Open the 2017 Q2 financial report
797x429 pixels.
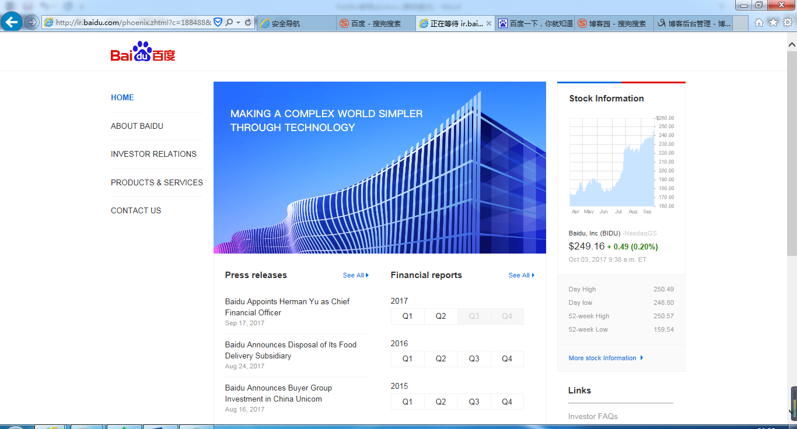pos(441,316)
